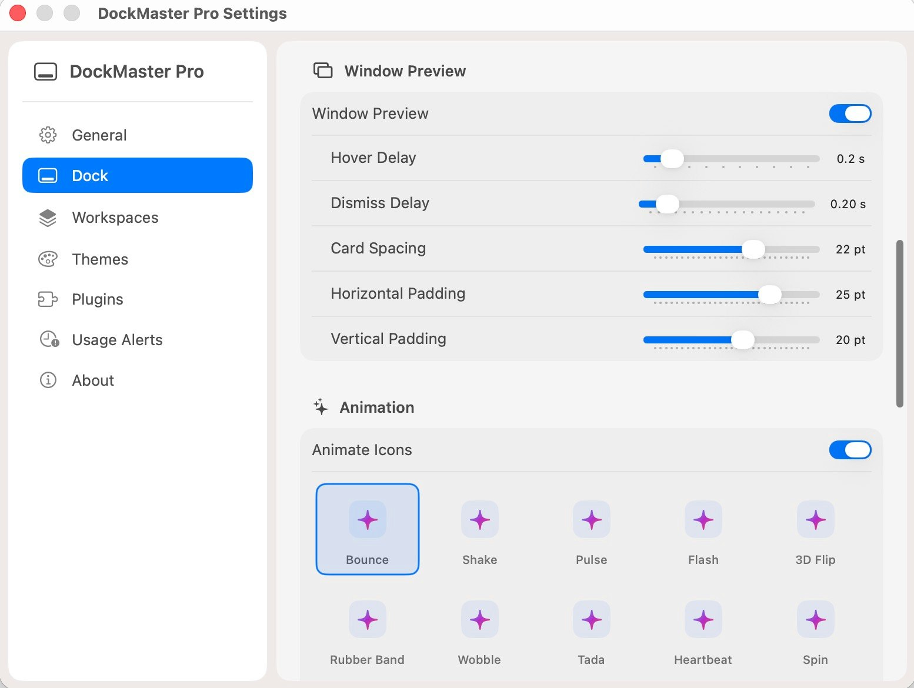Screen dimensions: 914x688
Task: Disable Animate Icons
Action: (x=849, y=449)
